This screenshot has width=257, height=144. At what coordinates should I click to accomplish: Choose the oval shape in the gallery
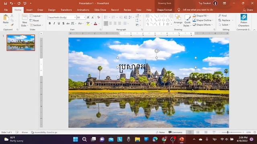click(163, 16)
